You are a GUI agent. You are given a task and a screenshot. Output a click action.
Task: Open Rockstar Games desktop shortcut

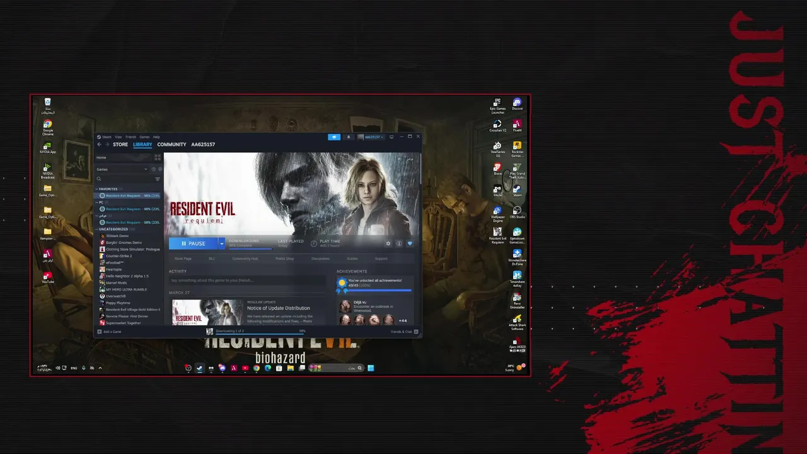coord(517,149)
